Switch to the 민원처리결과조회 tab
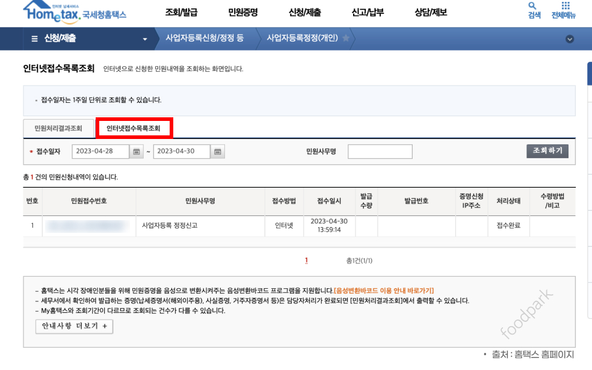Viewport: 592px width, 370px height. coord(58,128)
